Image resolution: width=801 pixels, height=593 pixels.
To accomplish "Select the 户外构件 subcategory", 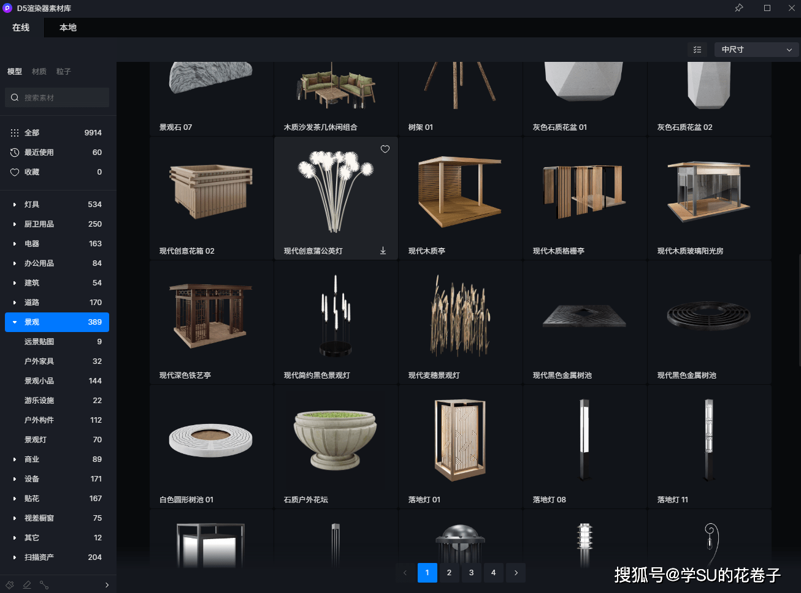I will [57, 420].
